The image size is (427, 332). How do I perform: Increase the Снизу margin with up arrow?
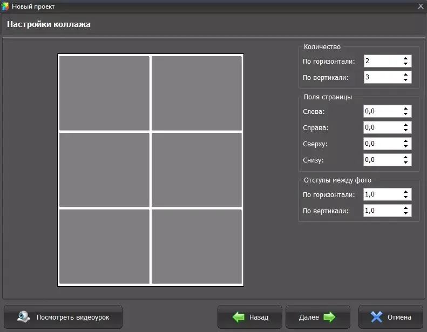tap(405, 157)
